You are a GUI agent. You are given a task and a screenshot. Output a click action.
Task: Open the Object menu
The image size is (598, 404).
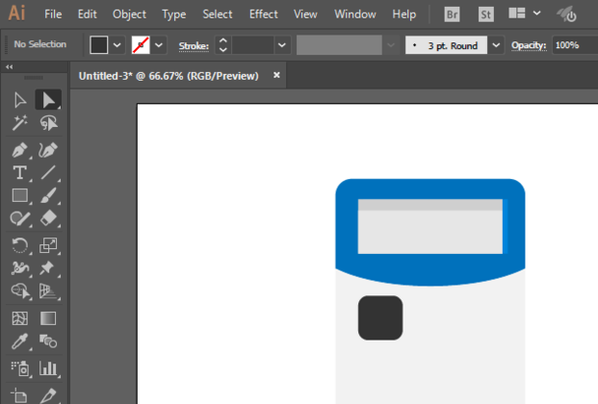pos(129,14)
